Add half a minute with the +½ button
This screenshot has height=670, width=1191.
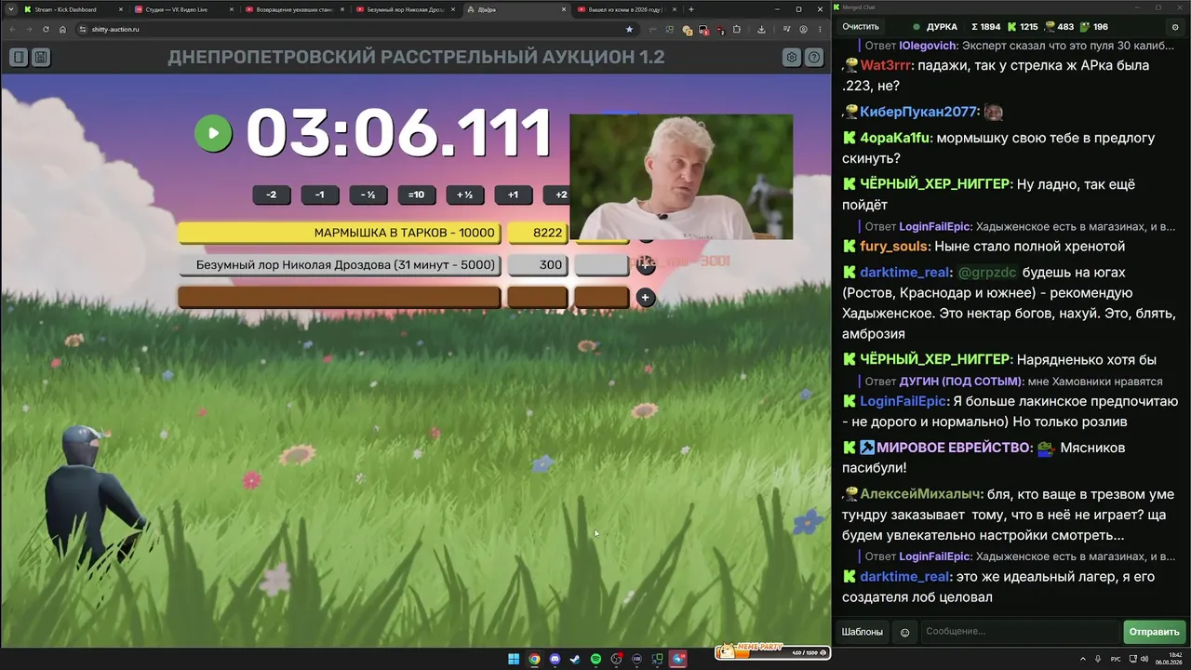[x=464, y=194]
